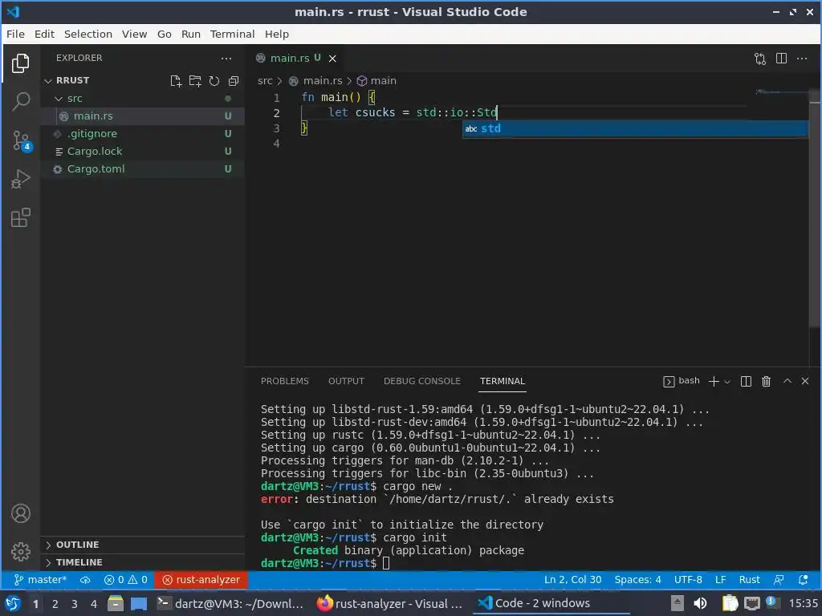Create a new file in RRUST
This screenshot has height=616, width=822.
176,81
